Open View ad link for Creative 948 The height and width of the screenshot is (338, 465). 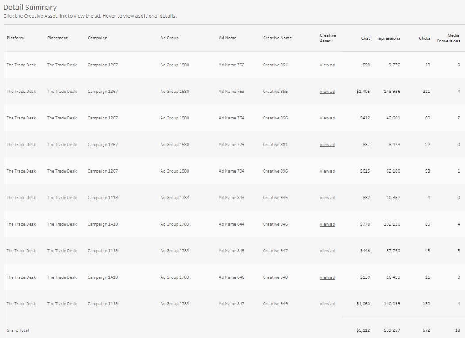coord(327,277)
